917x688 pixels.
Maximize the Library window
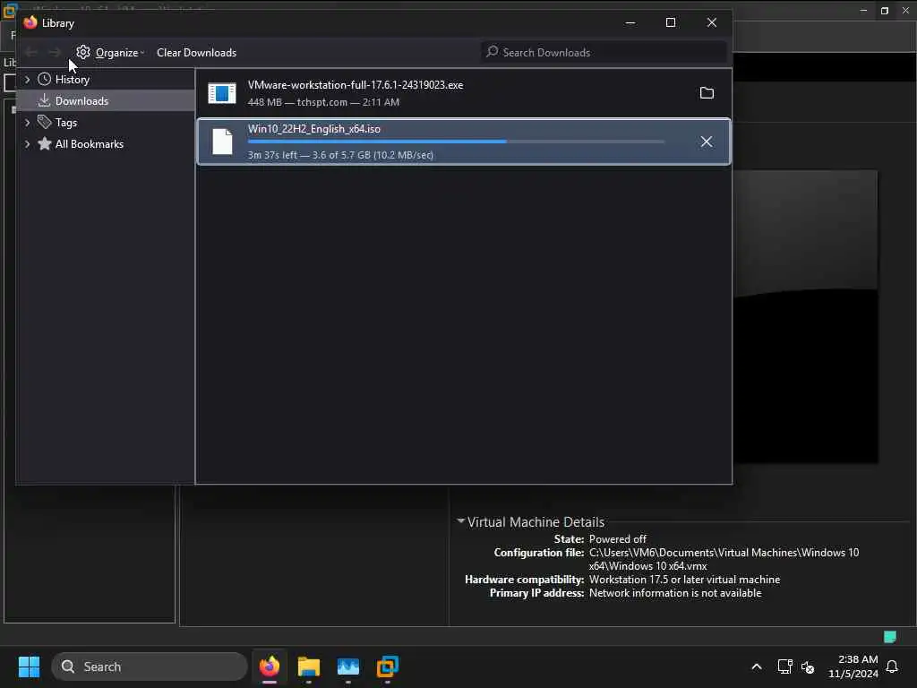(x=671, y=22)
